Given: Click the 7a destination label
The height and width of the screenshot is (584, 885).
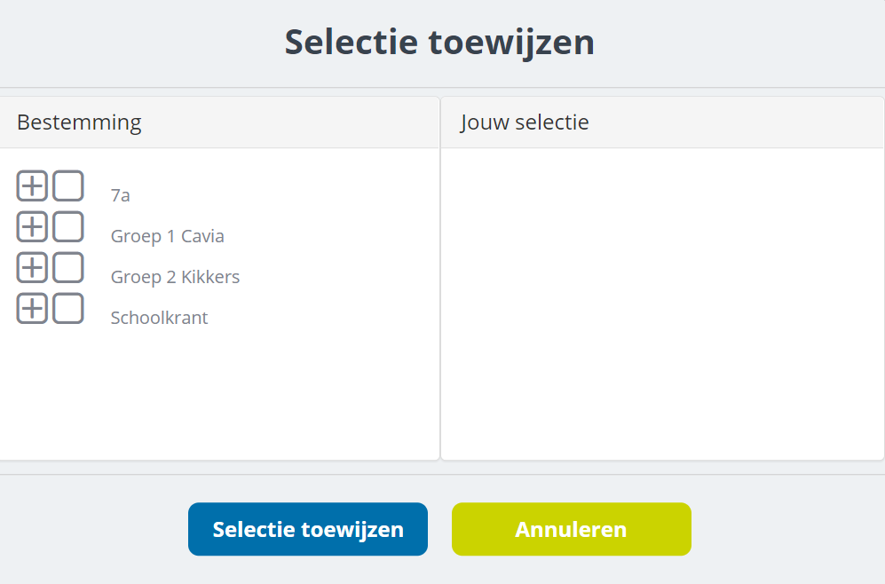Looking at the screenshot, I should tap(121, 195).
